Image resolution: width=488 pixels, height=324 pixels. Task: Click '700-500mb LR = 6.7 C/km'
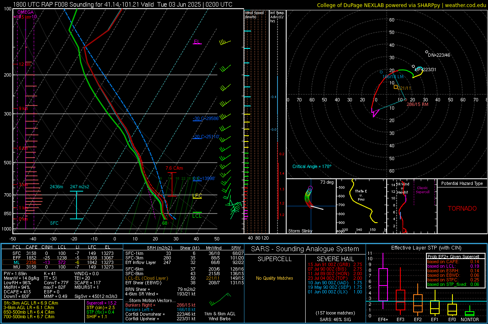coord(29,317)
